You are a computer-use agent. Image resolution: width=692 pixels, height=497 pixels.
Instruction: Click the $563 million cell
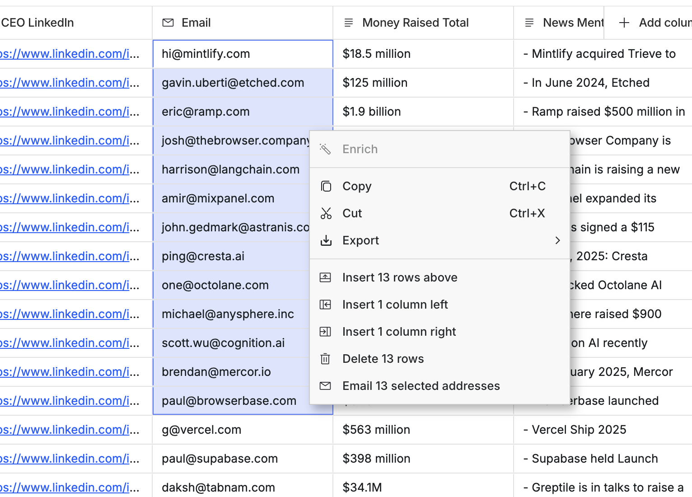coord(423,430)
